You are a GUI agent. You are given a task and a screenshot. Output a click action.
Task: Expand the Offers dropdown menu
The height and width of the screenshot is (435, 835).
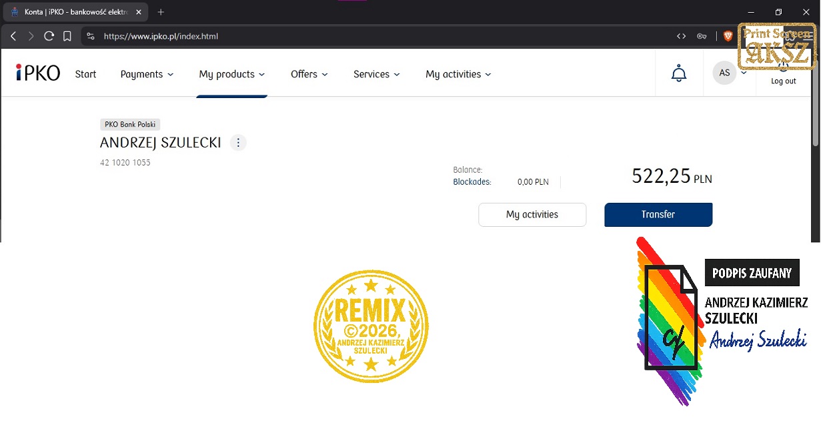tap(309, 74)
